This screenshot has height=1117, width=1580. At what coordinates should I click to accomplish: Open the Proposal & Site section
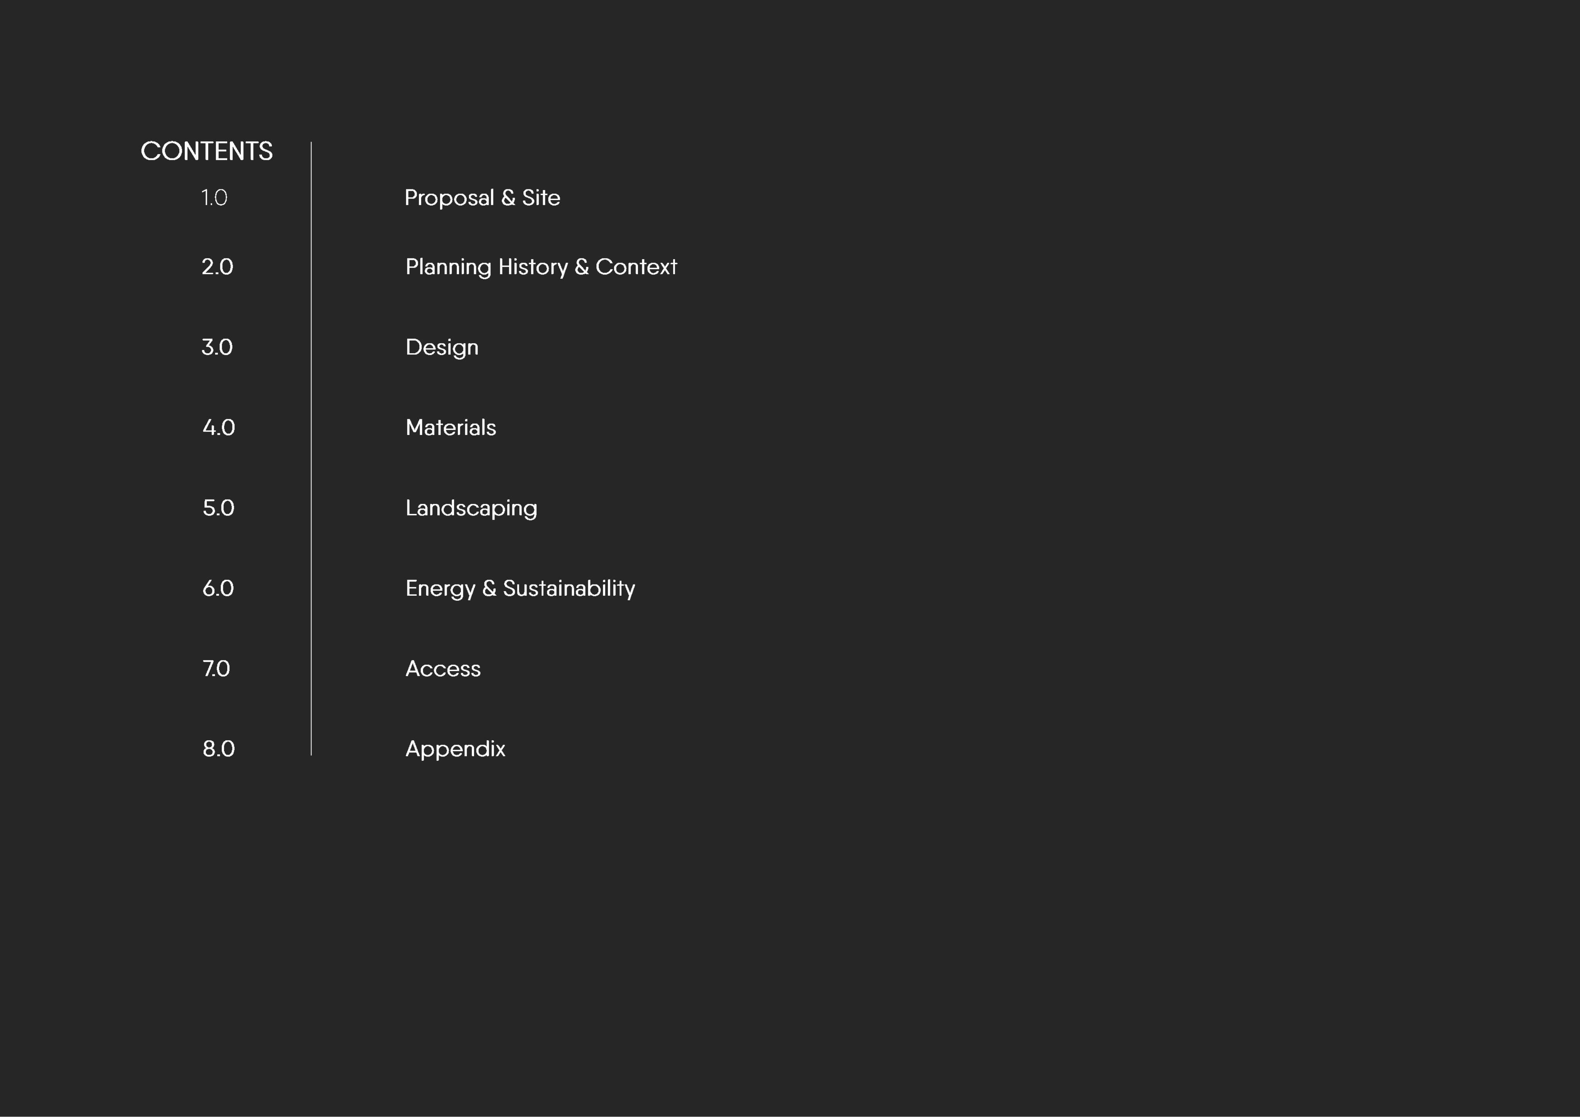(483, 198)
